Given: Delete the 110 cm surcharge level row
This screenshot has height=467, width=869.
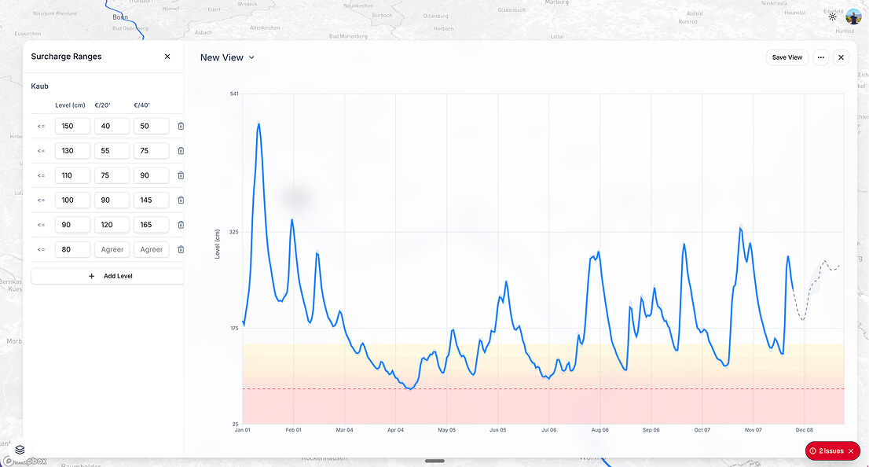Looking at the screenshot, I should [x=181, y=175].
